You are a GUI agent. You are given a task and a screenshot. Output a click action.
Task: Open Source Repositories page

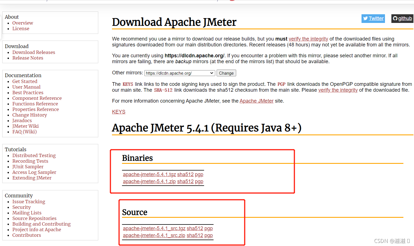coord(34,218)
